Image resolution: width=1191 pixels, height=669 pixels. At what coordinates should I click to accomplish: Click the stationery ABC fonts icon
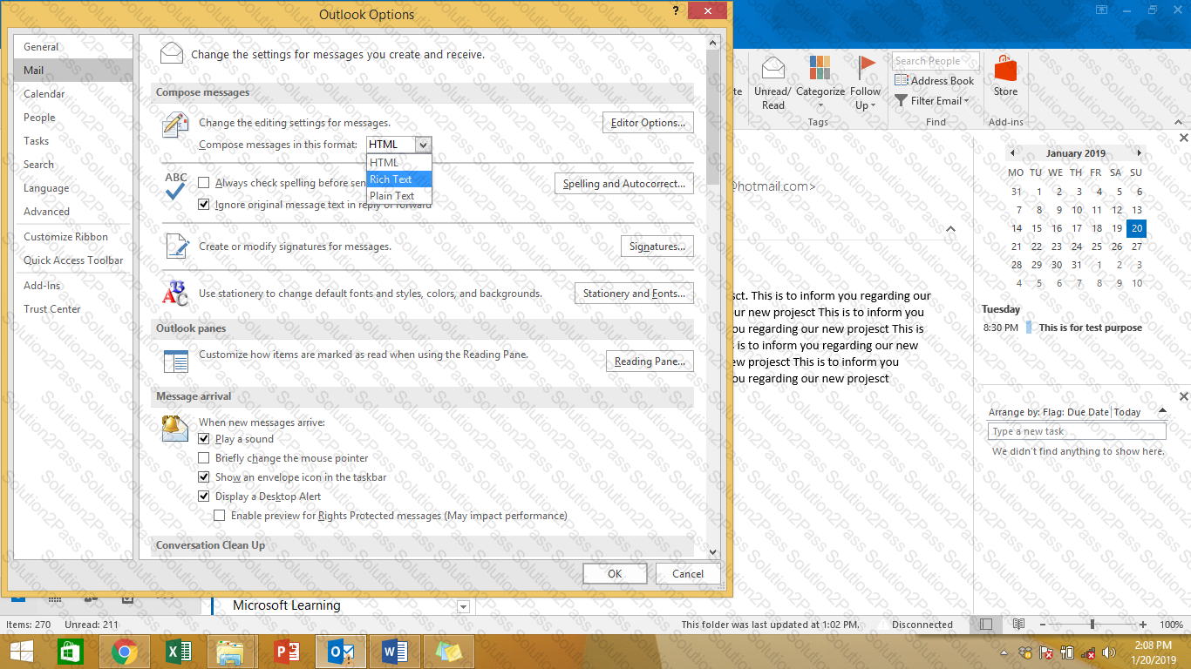point(175,294)
